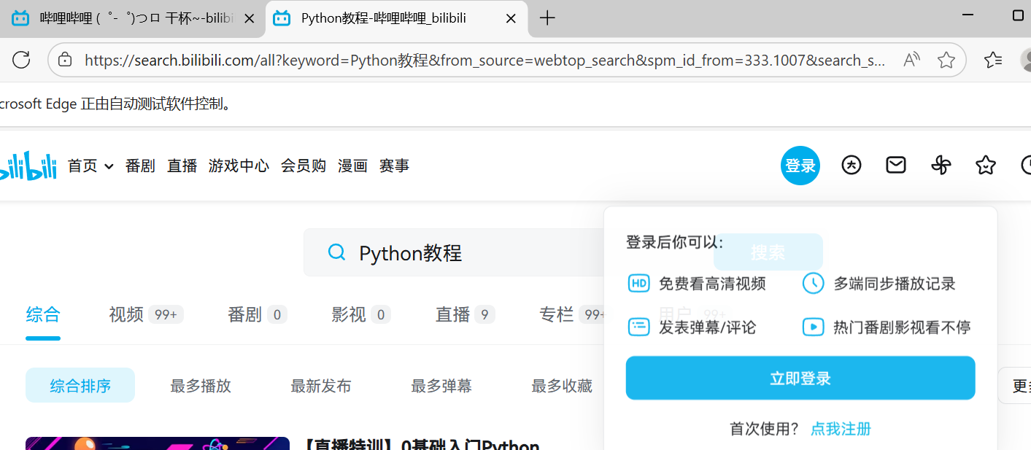Viewport: 1031px width, 450px height.
Task: Switch to the 哔哩哔哩 干杯 browser tab
Action: pyautogui.click(x=132, y=18)
